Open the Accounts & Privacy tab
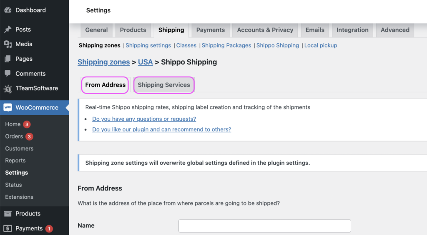 [x=265, y=30]
